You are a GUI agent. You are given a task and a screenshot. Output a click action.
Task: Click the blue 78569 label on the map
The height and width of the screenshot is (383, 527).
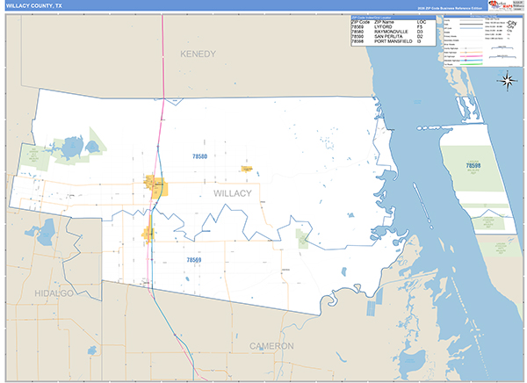(194, 260)
